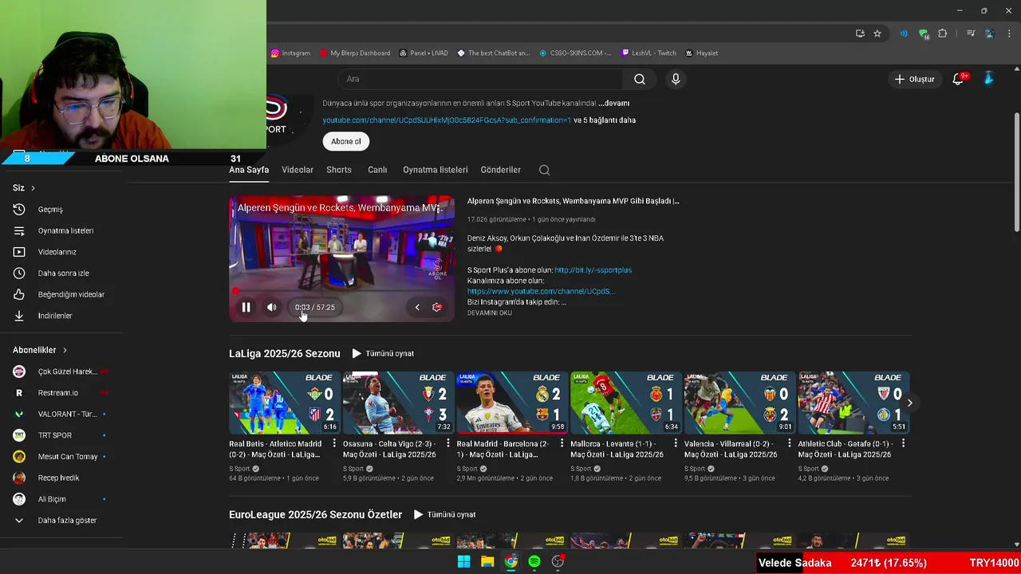The width and height of the screenshot is (1021, 574).
Task: Open channel sub_confirmation link
Action: (x=447, y=120)
